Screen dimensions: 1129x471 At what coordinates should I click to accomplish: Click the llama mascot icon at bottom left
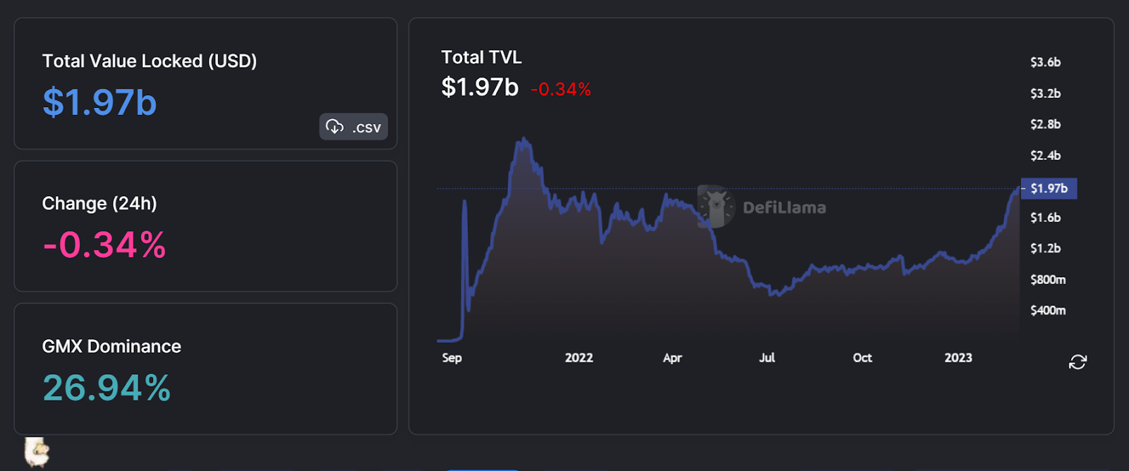tap(37, 452)
